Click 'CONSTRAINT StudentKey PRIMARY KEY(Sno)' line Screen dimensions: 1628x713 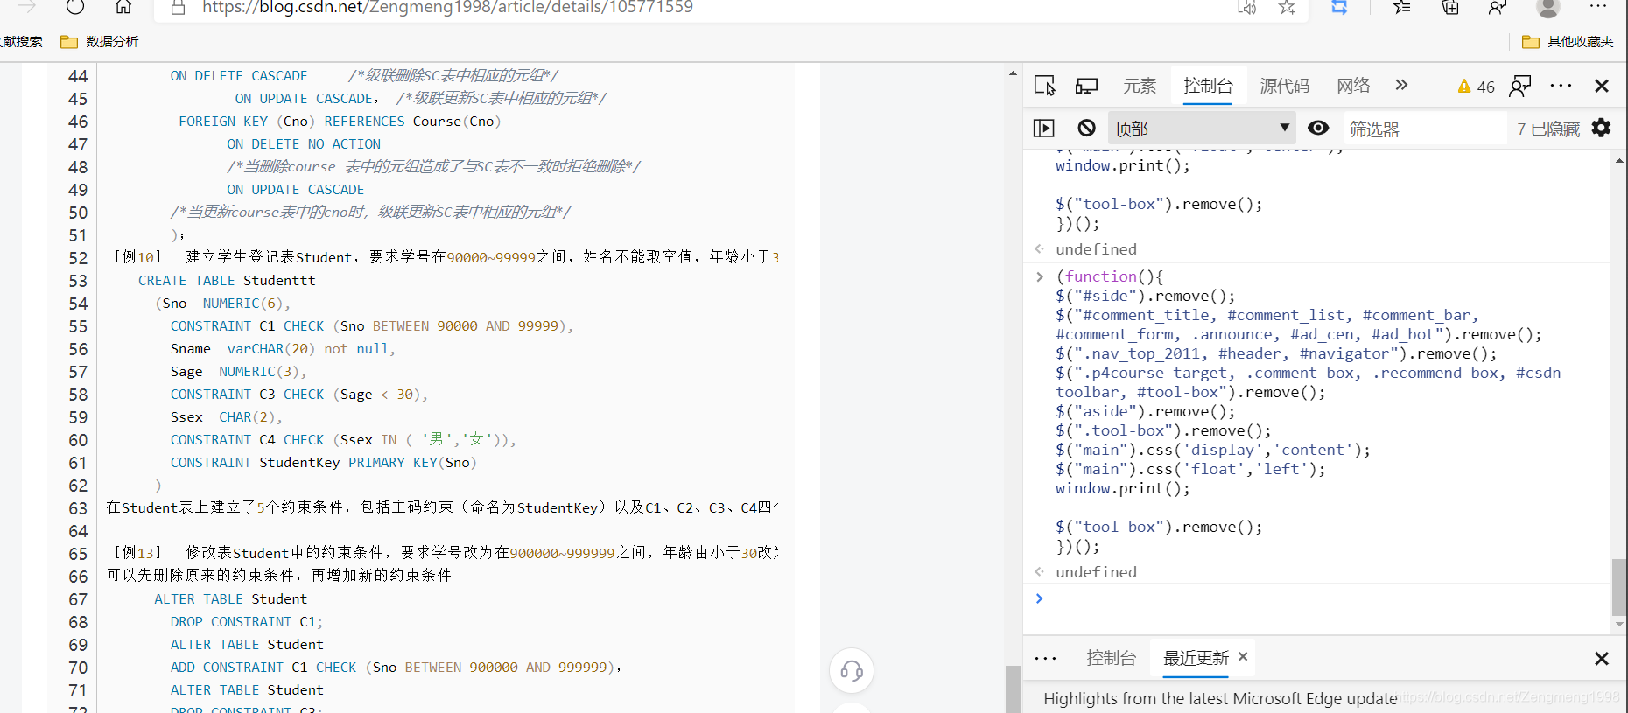click(323, 463)
